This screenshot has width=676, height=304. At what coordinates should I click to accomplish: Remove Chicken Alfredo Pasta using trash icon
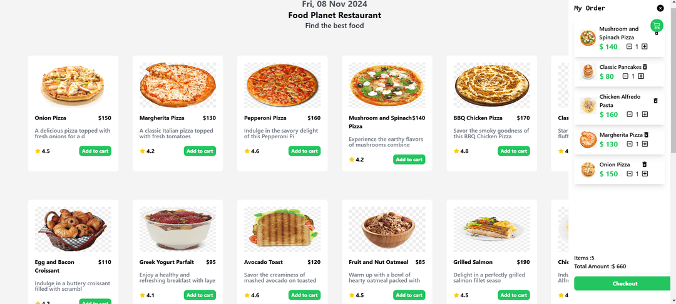tap(656, 101)
